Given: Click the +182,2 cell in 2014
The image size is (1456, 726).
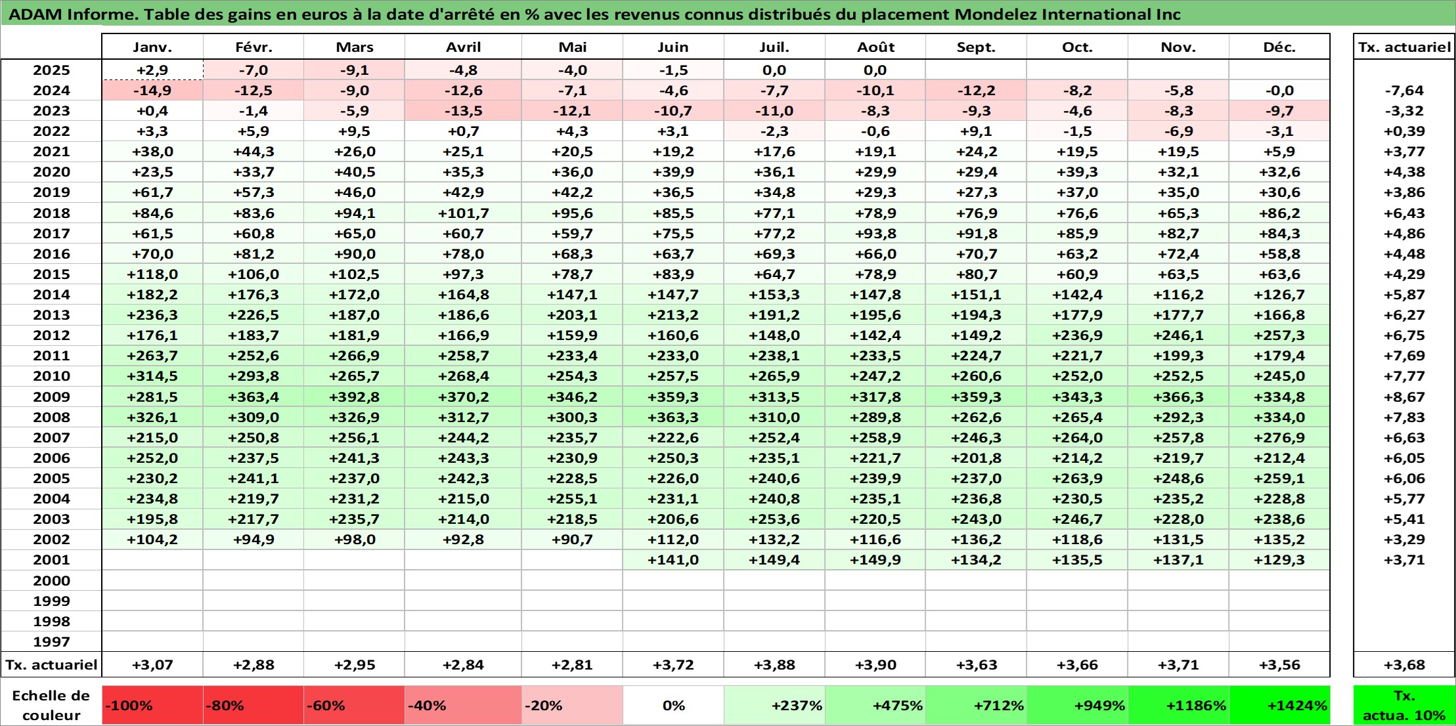Looking at the screenshot, I should coord(152,295).
